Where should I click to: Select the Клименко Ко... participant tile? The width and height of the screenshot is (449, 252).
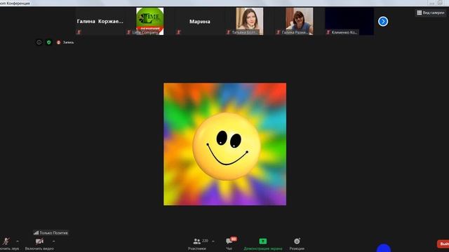[349, 22]
